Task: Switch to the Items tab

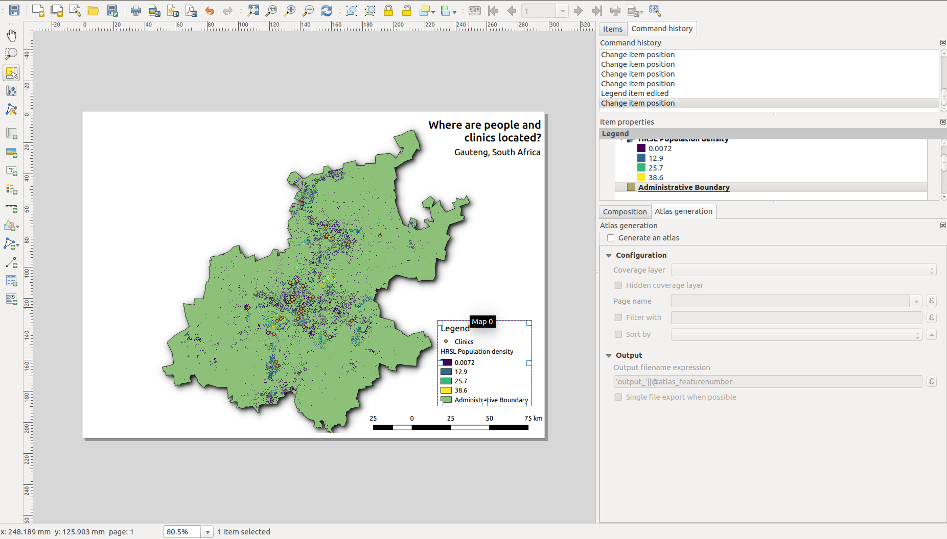Action: [613, 29]
